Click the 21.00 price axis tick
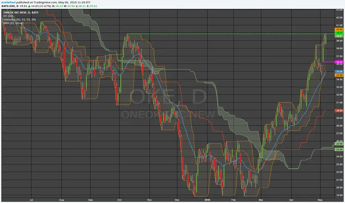Image resolution: width=345 pixels, height=203 pixels. (x=339, y=180)
